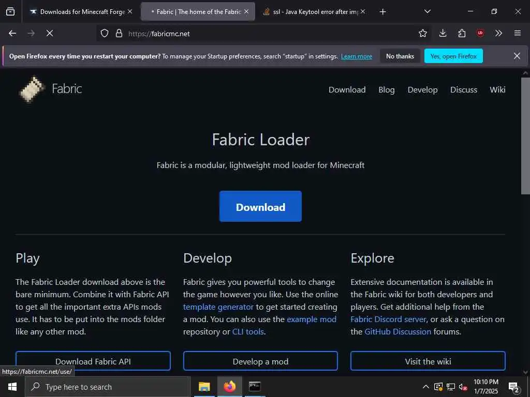The width and height of the screenshot is (530, 397).
Task: Click Visit the wiki button
Action: coord(428,361)
